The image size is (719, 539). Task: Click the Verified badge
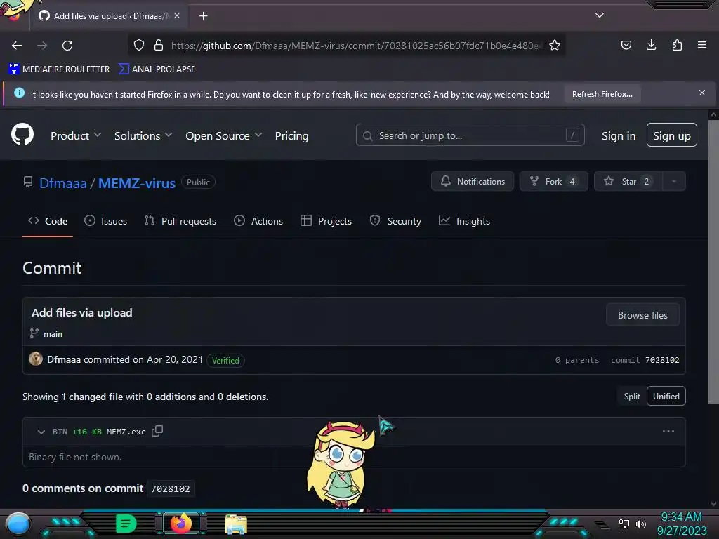(225, 361)
